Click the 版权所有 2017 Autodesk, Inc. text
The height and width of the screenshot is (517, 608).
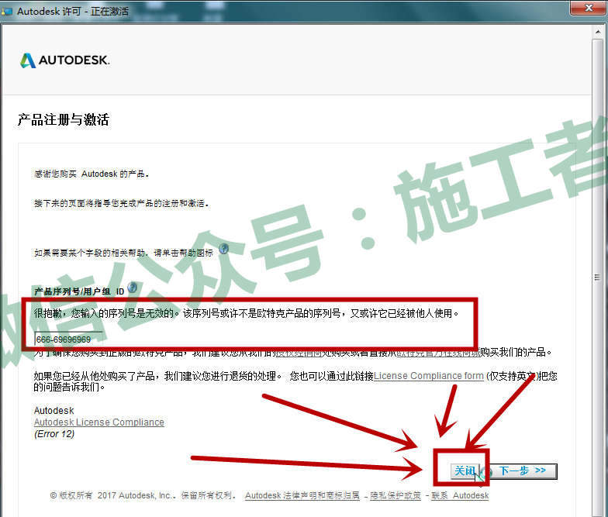(x=143, y=495)
